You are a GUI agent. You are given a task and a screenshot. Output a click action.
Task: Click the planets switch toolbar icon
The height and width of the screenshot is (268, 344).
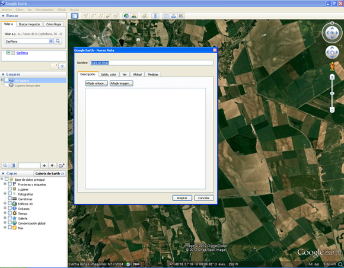(x=145, y=16)
